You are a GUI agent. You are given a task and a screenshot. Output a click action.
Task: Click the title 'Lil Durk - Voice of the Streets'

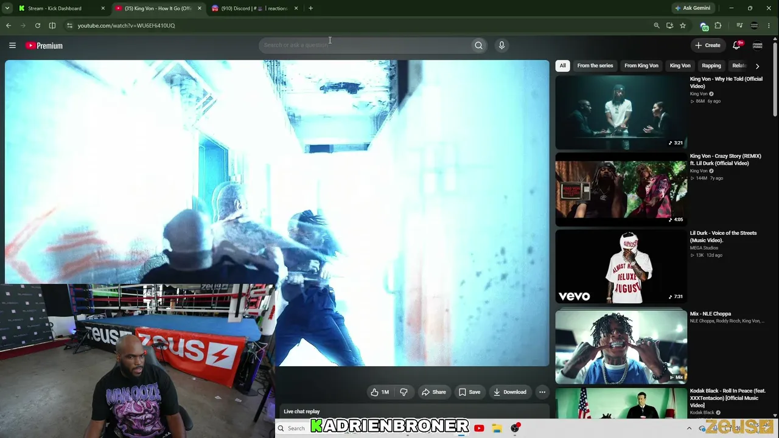[724, 237]
